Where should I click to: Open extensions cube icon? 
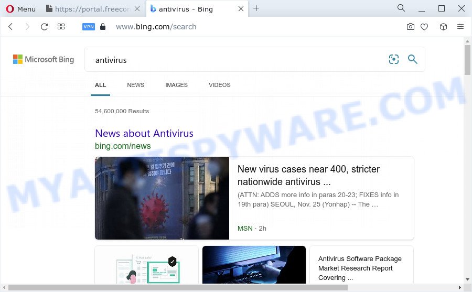tap(443, 27)
